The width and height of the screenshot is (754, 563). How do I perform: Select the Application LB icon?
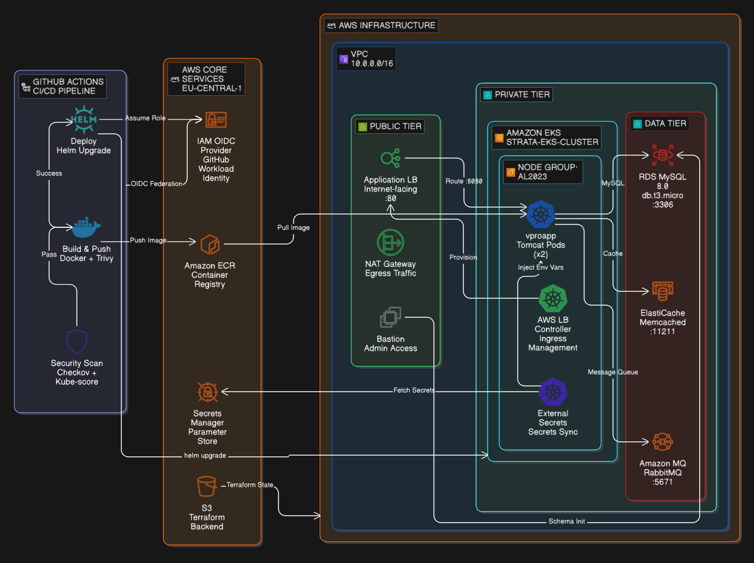tap(391, 159)
